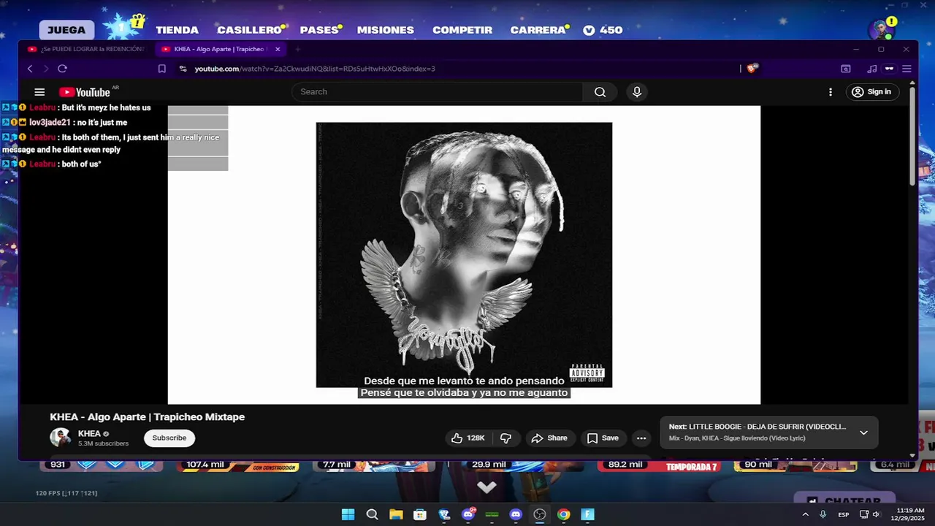Click the album art video player
Image resolution: width=935 pixels, height=526 pixels.
tap(464, 255)
